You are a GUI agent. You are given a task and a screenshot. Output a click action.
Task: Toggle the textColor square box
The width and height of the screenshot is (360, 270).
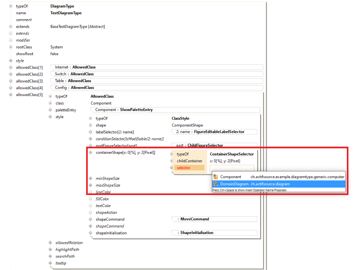pyautogui.click(x=90, y=205)
